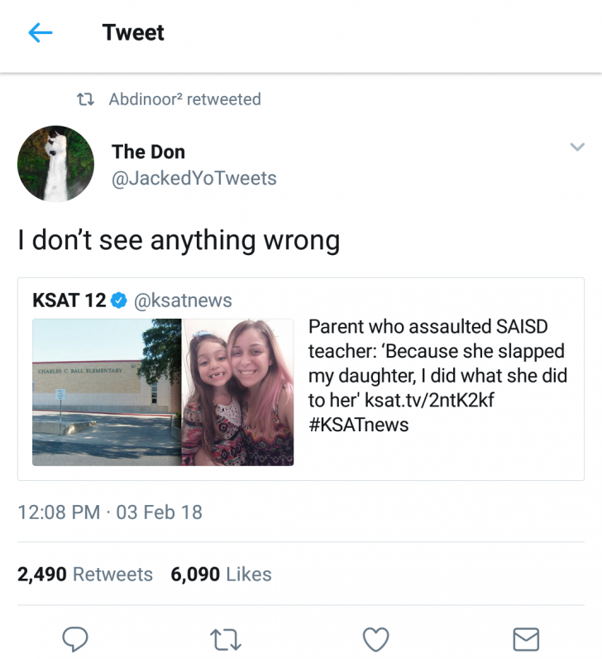Open The Don's waterfall profile picture
The image size is (602, 659).
[x=55, y=164]
